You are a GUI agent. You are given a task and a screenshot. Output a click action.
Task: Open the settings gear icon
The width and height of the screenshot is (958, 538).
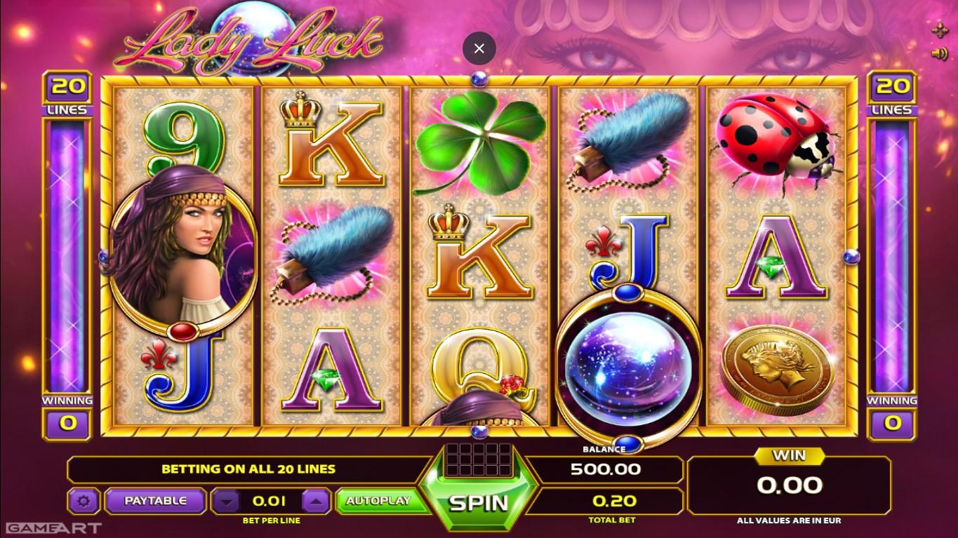click(x=84, y=501)
